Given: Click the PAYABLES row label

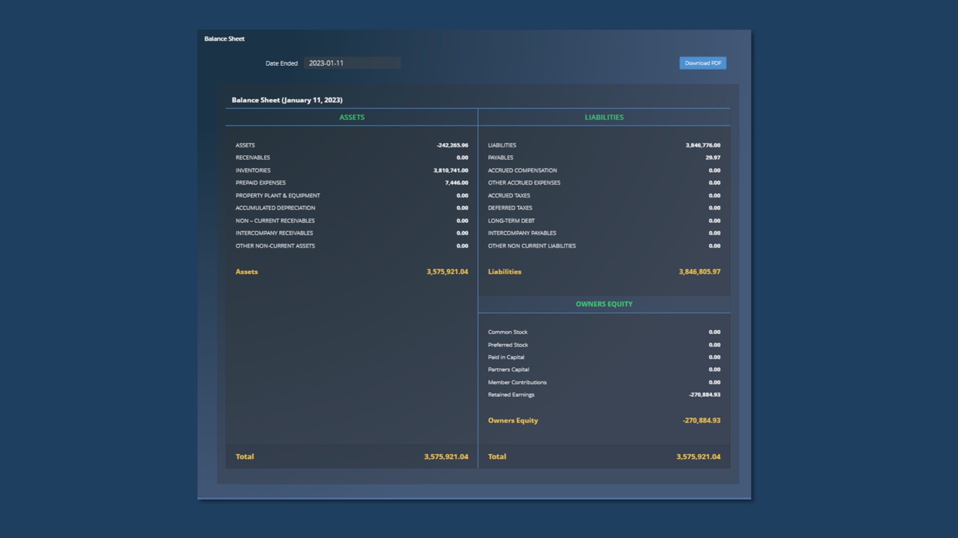Looking at the screenshot, I should (x=500, y=158).
